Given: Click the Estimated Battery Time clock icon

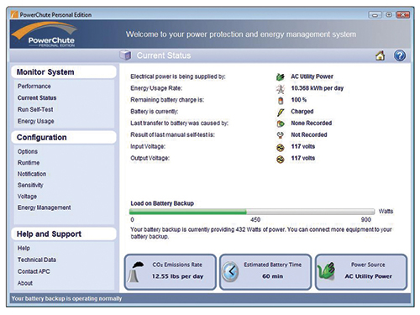Looking at the screenshot, I should pyautogui.click(x=230, y=271).
